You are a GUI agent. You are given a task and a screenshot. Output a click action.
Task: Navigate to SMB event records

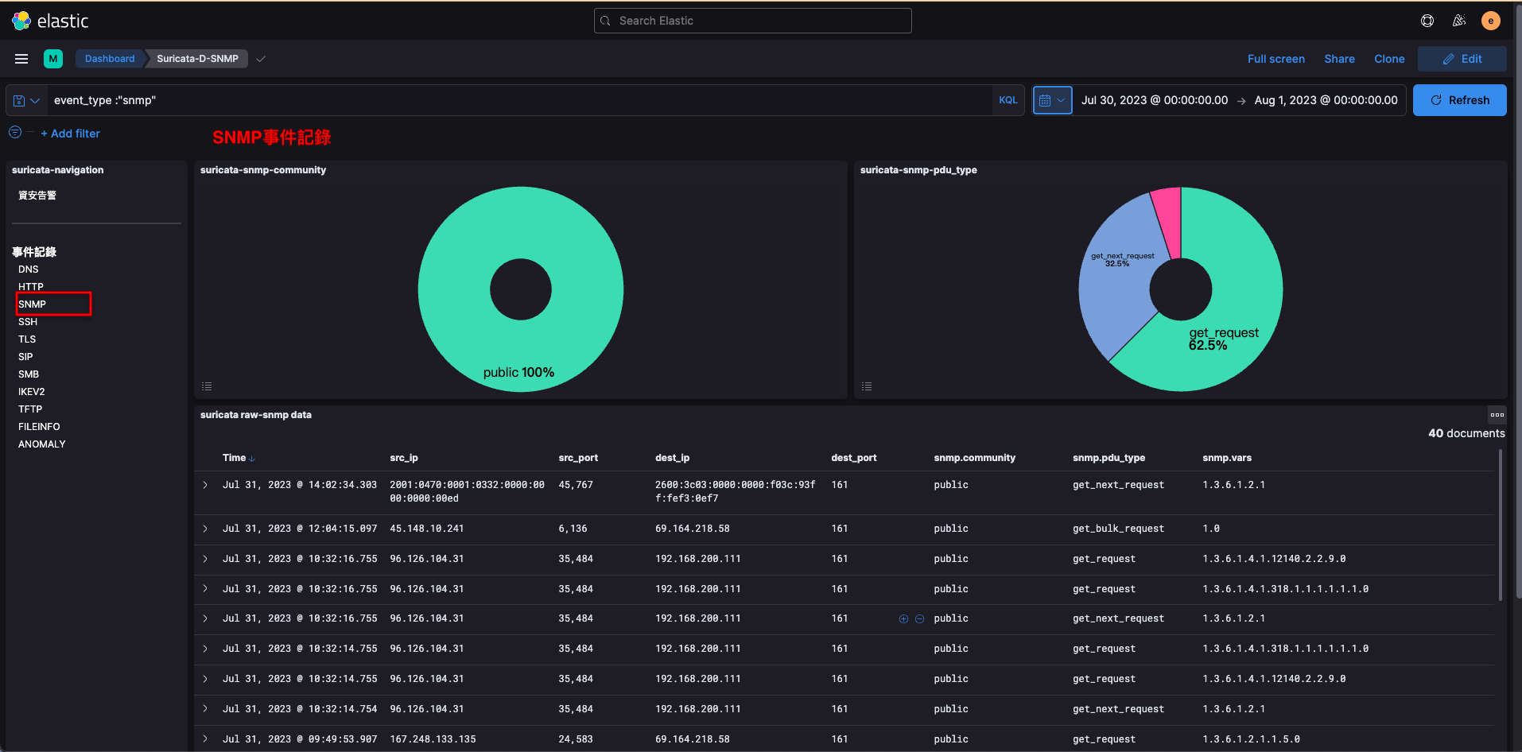[x=29, y=374]
